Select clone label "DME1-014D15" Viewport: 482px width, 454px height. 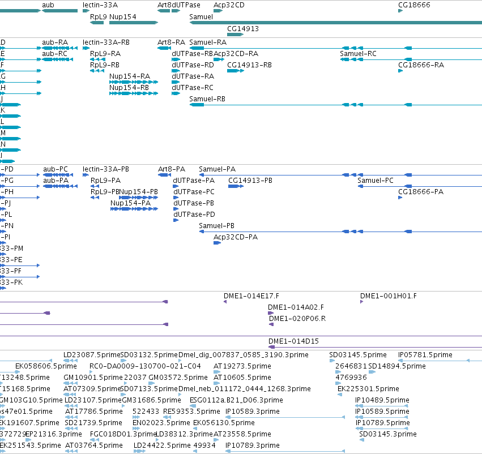pyautogui.click(x=293, y=341)
